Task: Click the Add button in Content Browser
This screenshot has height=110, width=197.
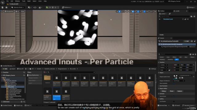Action: (5, 69)
